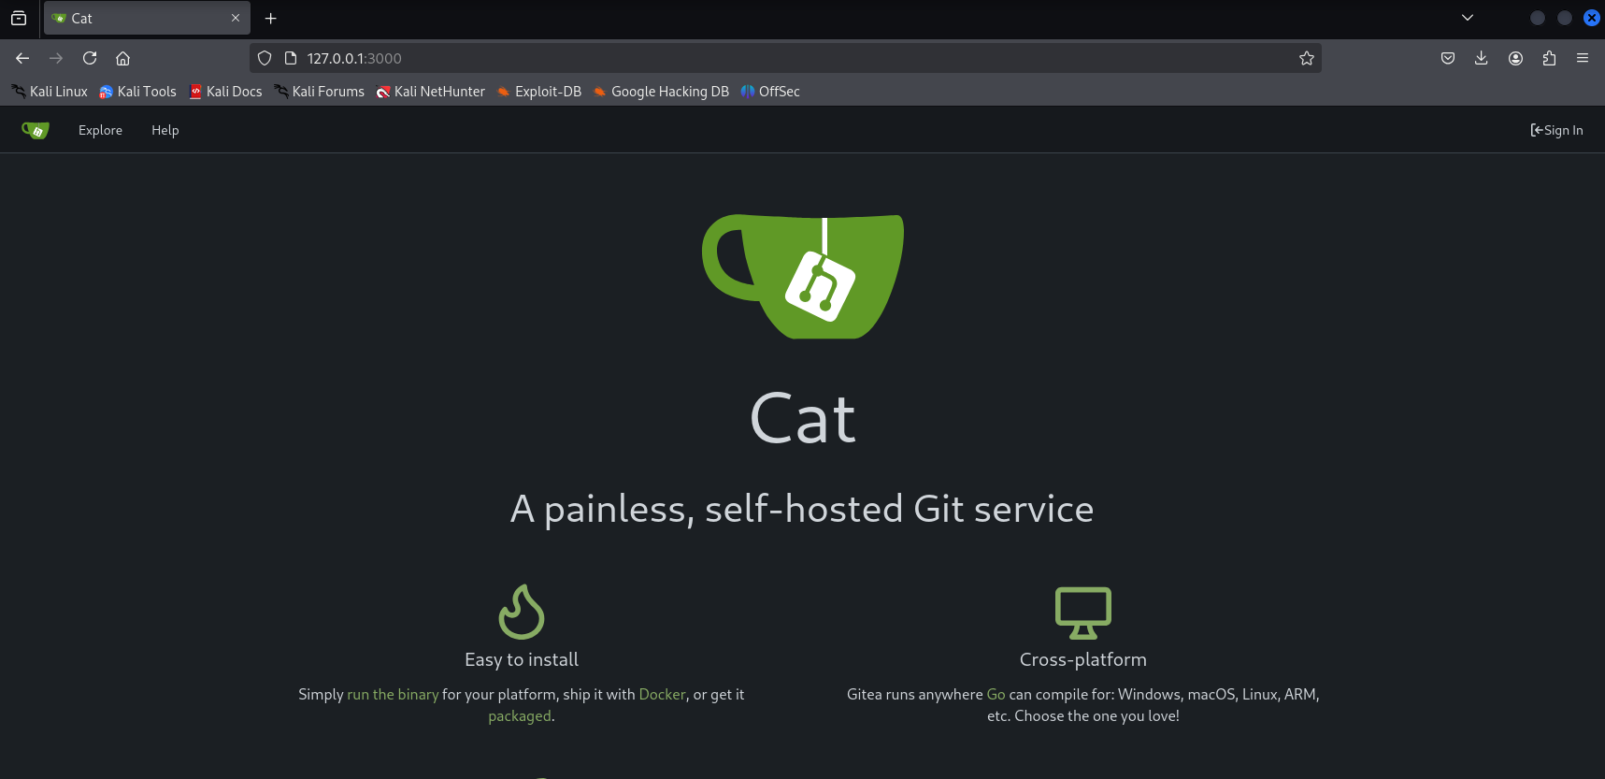Bookmark this page with the star
The image size is (1605, 779).
[x=1306, y=58]
